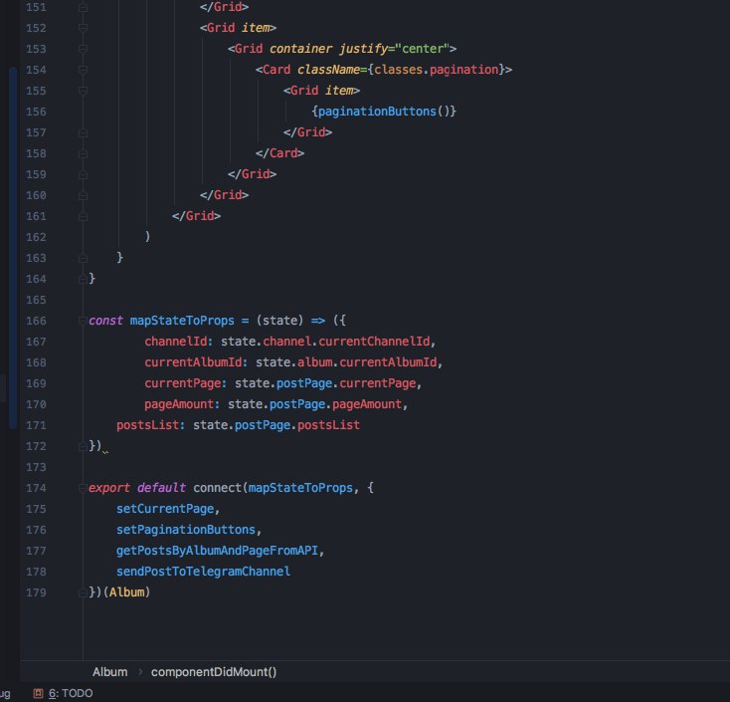
Task: Collapse the Card block fold on line 154
Action: click(x=83, y=70)
